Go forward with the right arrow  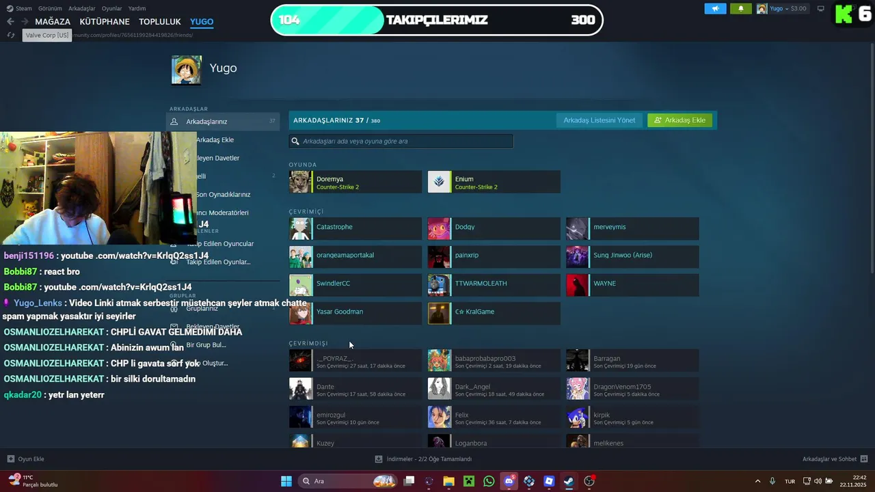click(x=25, y=22)
